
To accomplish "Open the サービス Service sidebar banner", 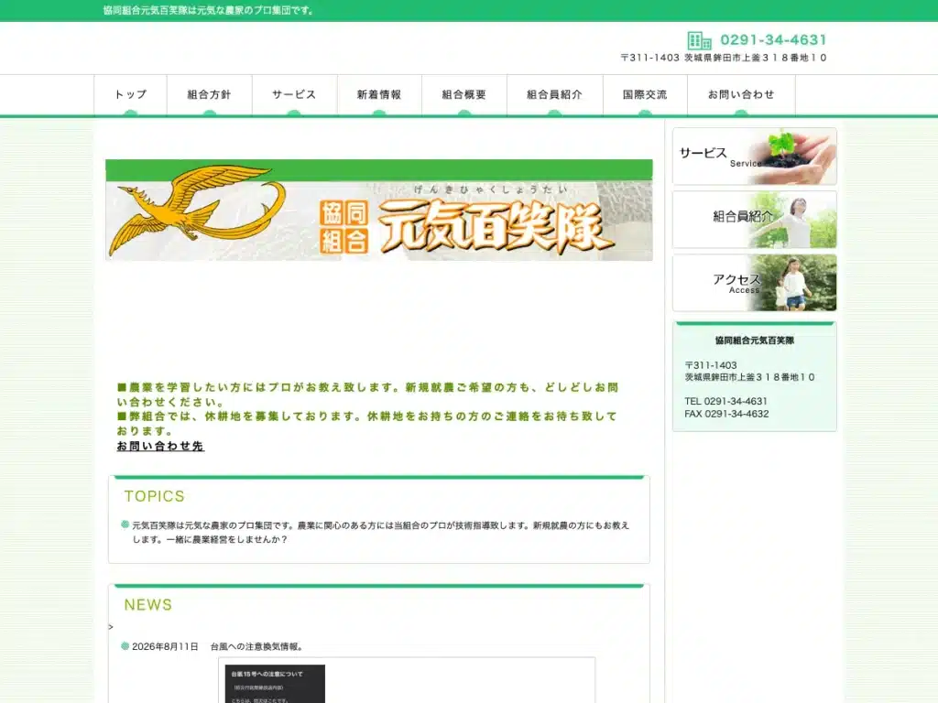I will (755, 156).
